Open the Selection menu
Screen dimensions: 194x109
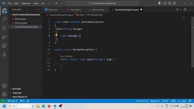coord(26,3)
